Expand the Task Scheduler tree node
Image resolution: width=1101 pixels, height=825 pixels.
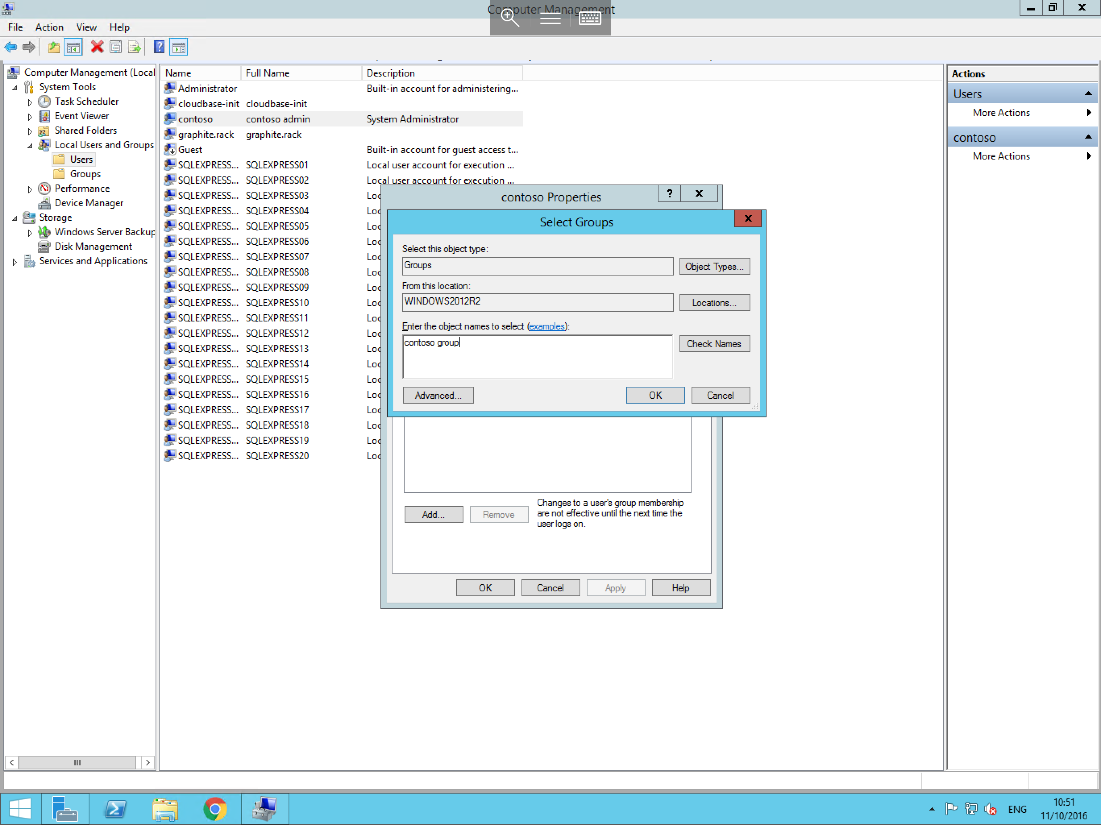click(30, 102)
